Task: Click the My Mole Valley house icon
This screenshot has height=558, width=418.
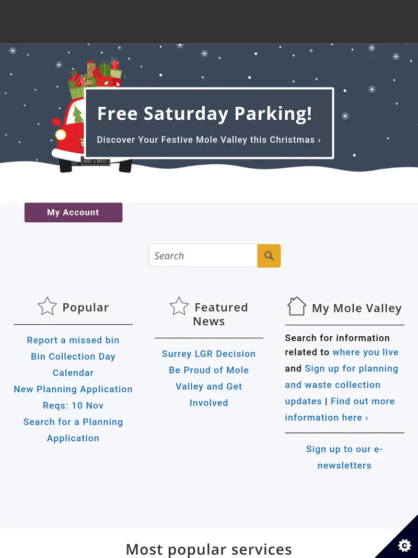Action: [296, 306]
